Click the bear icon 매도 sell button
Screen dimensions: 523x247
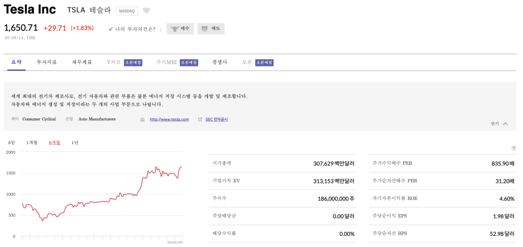211,28
